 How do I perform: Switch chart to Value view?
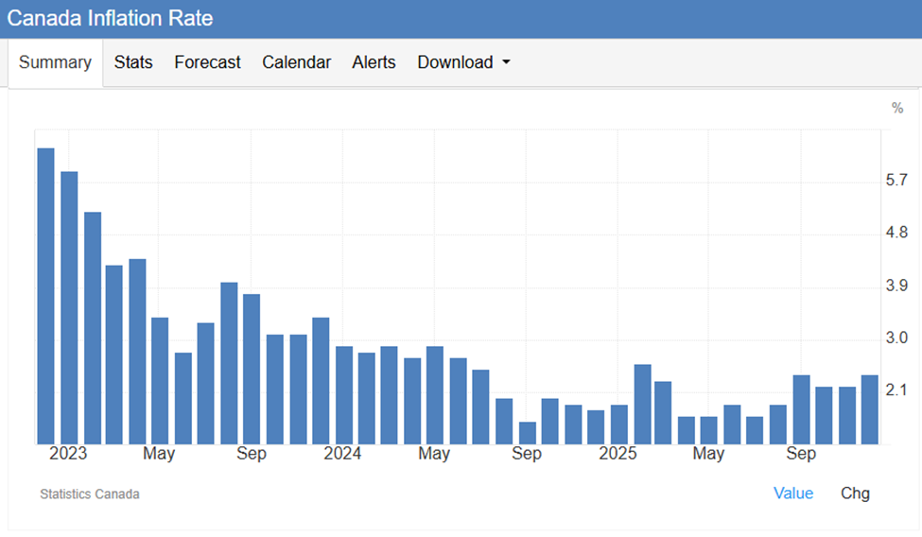[792, 493]
